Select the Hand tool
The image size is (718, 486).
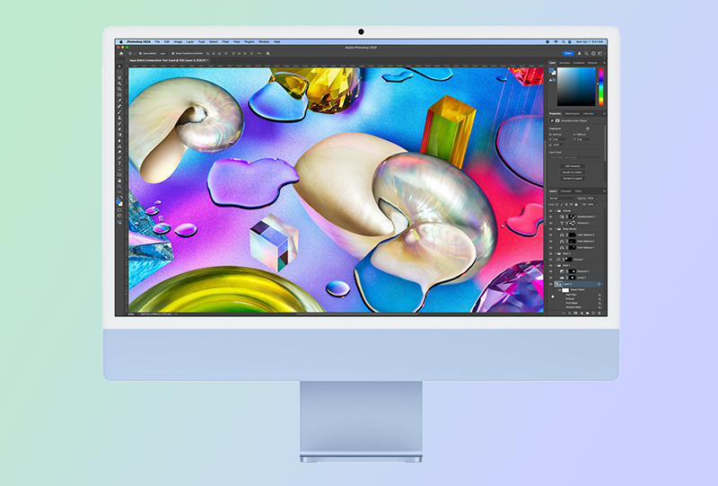click(119, 181)
